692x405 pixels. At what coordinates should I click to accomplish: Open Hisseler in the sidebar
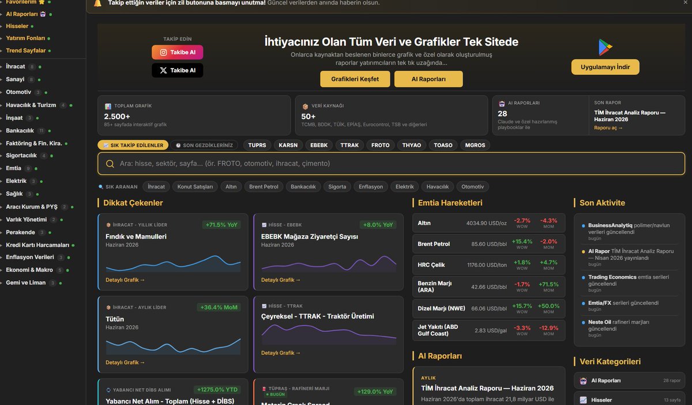pos(17,26)
